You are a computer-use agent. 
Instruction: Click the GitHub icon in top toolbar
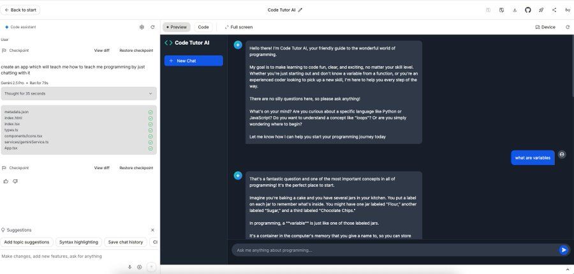click(x=527, y=10)
